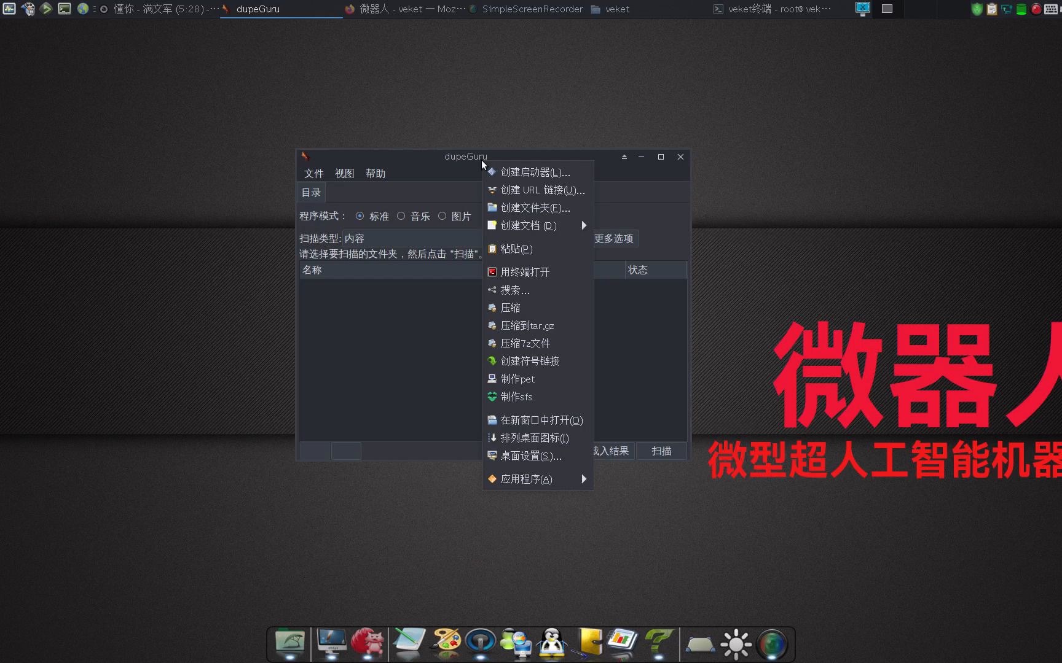The image size is (1062, 663).
Task: Select 排列桌面图标(I) entry
Action: coord(538,438)
